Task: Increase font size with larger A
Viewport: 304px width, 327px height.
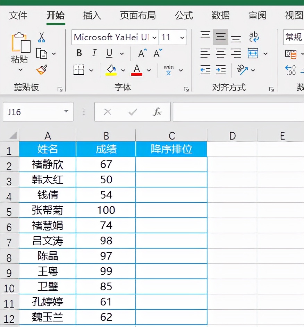Action: tap(143, 53)
